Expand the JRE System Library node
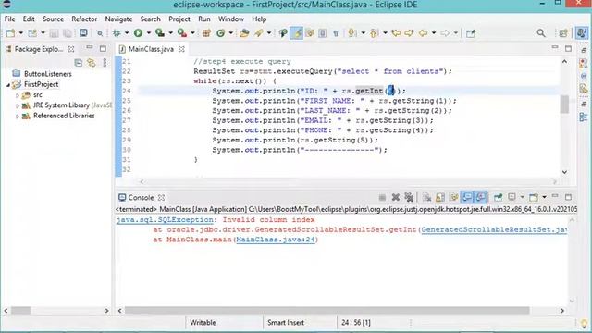The image size is (592, 333). point(17,106)
